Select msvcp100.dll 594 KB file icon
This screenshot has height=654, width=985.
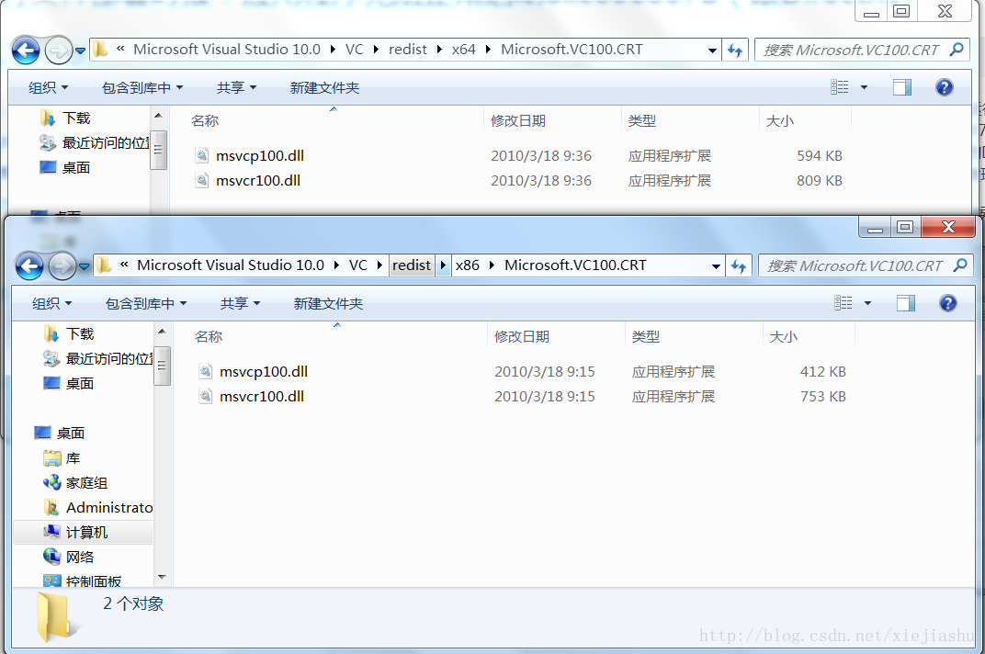[201, 155]
